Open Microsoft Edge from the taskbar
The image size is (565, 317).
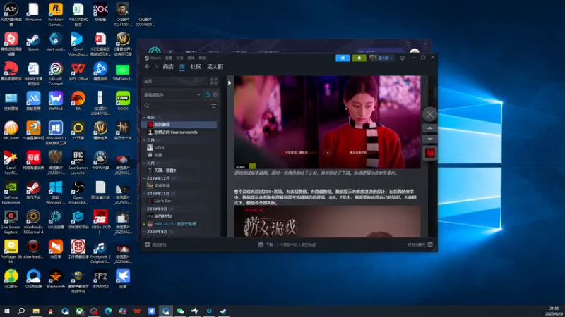tap(108, 311)
